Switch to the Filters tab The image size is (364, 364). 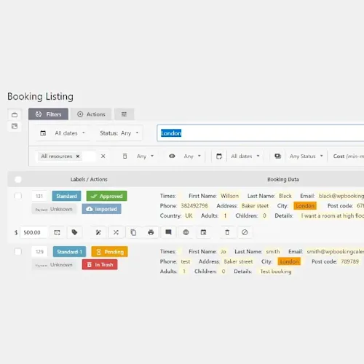pyautogui.click(x=48, y=114)
